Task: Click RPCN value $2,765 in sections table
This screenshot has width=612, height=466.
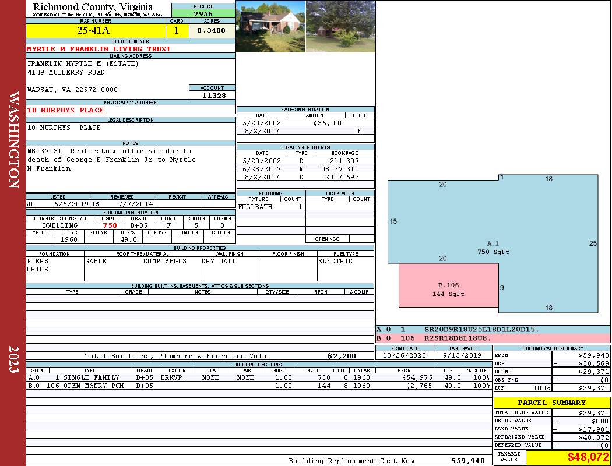Action: tap(419, 386)
